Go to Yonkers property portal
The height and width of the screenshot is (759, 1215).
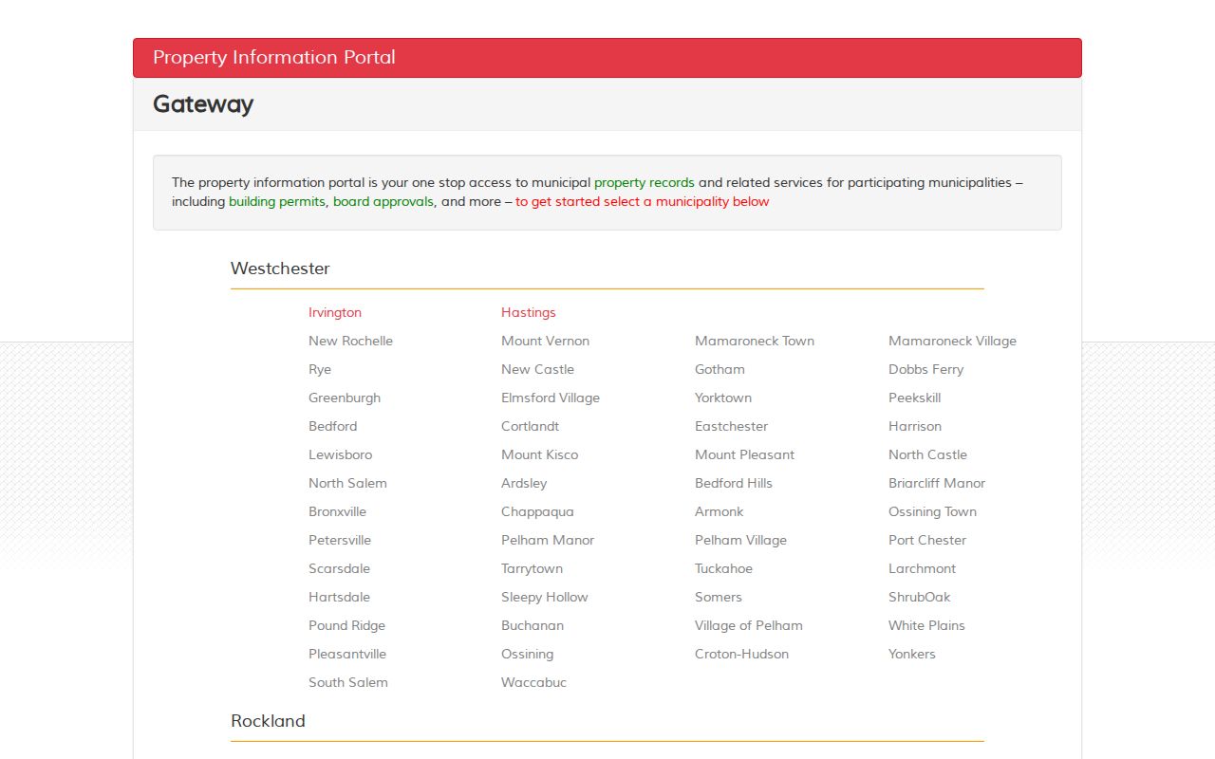click(912, 654)
